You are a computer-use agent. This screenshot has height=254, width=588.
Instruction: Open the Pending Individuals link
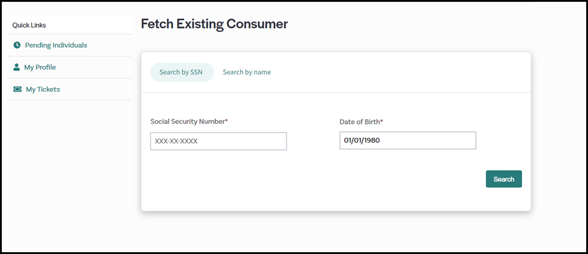[56, 45]
